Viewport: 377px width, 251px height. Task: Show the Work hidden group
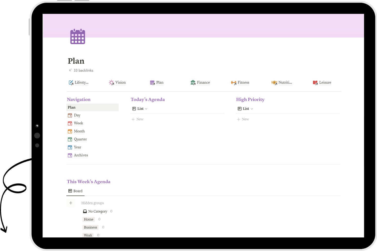coord(88,235)
